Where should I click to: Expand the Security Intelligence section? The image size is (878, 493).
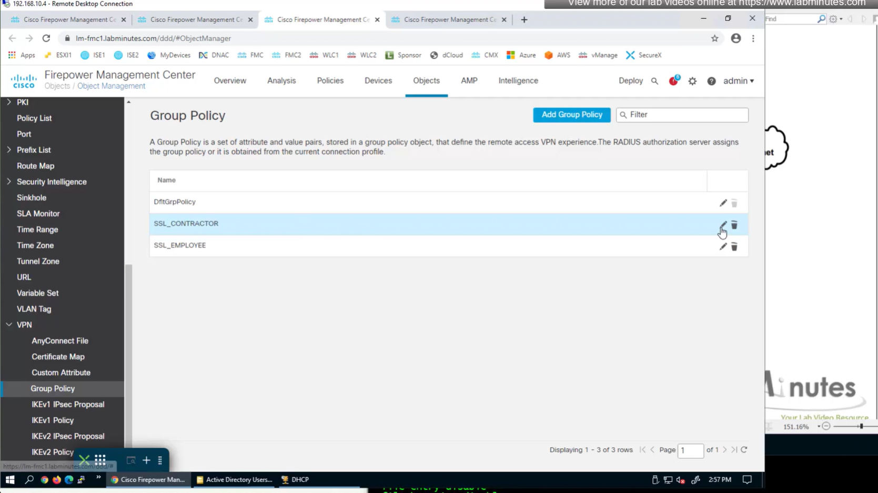(9, 181)
